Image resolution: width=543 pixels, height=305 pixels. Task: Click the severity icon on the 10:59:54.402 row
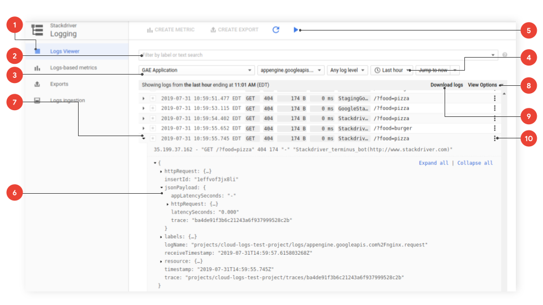153,119
